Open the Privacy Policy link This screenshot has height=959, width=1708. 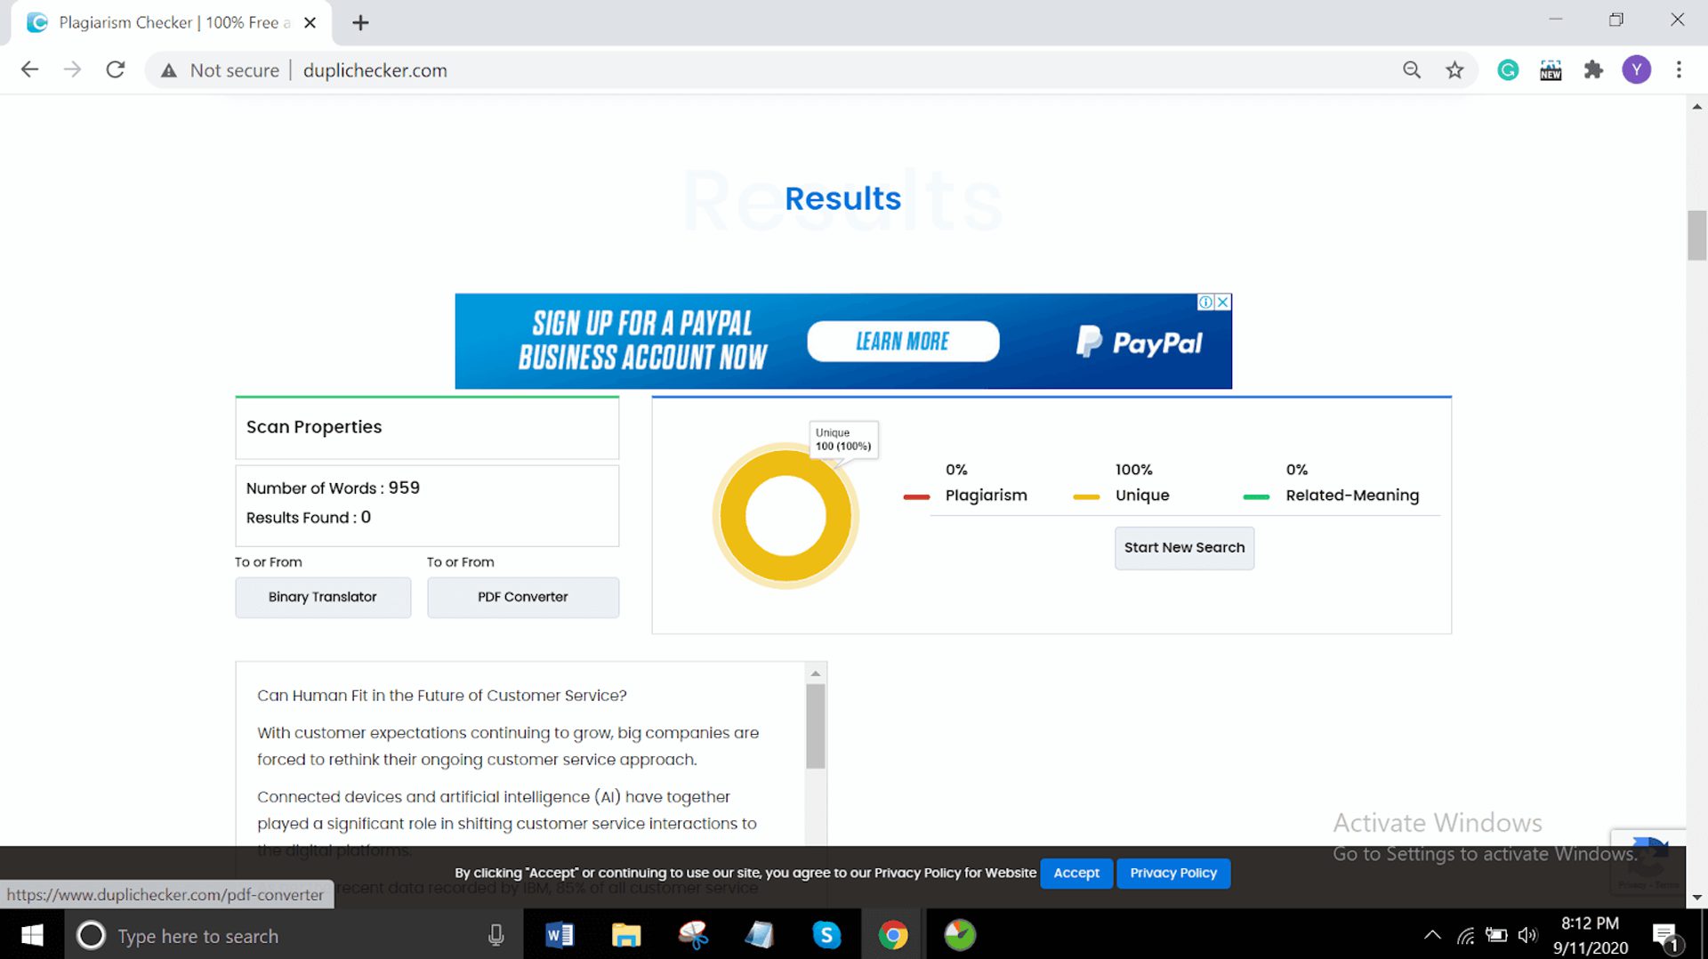[x=1172, y=873]
